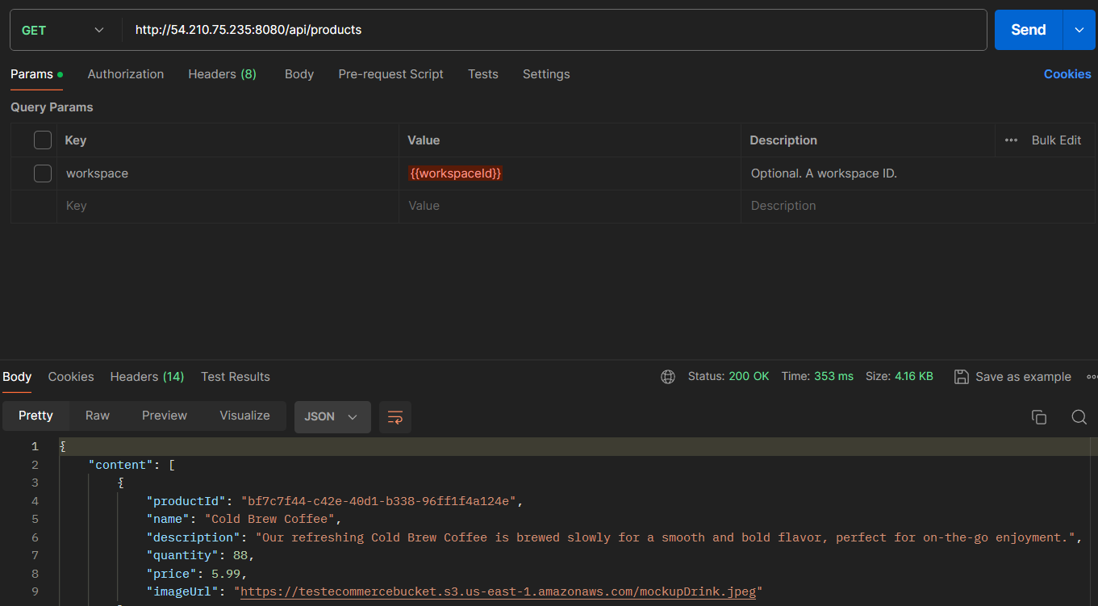
Task: Enable the workspace query parameter
Action: [42, 173]
